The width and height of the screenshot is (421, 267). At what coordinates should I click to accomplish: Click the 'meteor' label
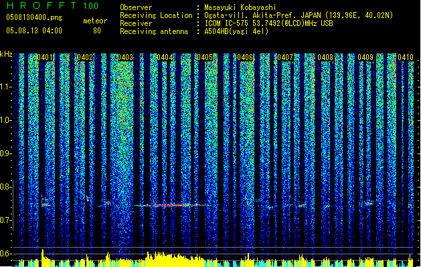(95, 21)
